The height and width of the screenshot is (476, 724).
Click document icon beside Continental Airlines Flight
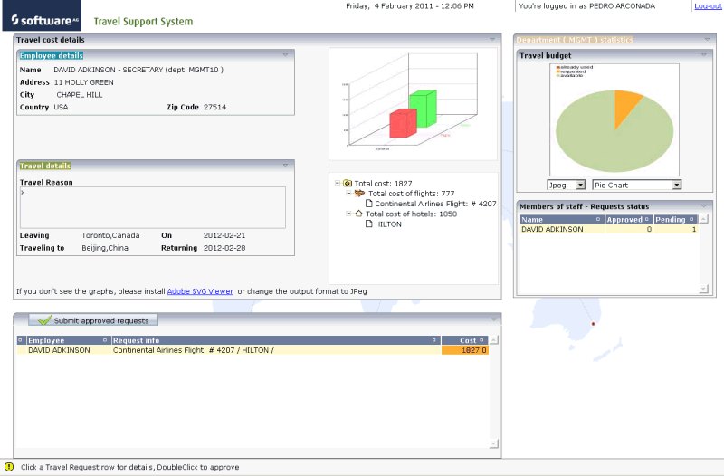[x=369, y=204]
